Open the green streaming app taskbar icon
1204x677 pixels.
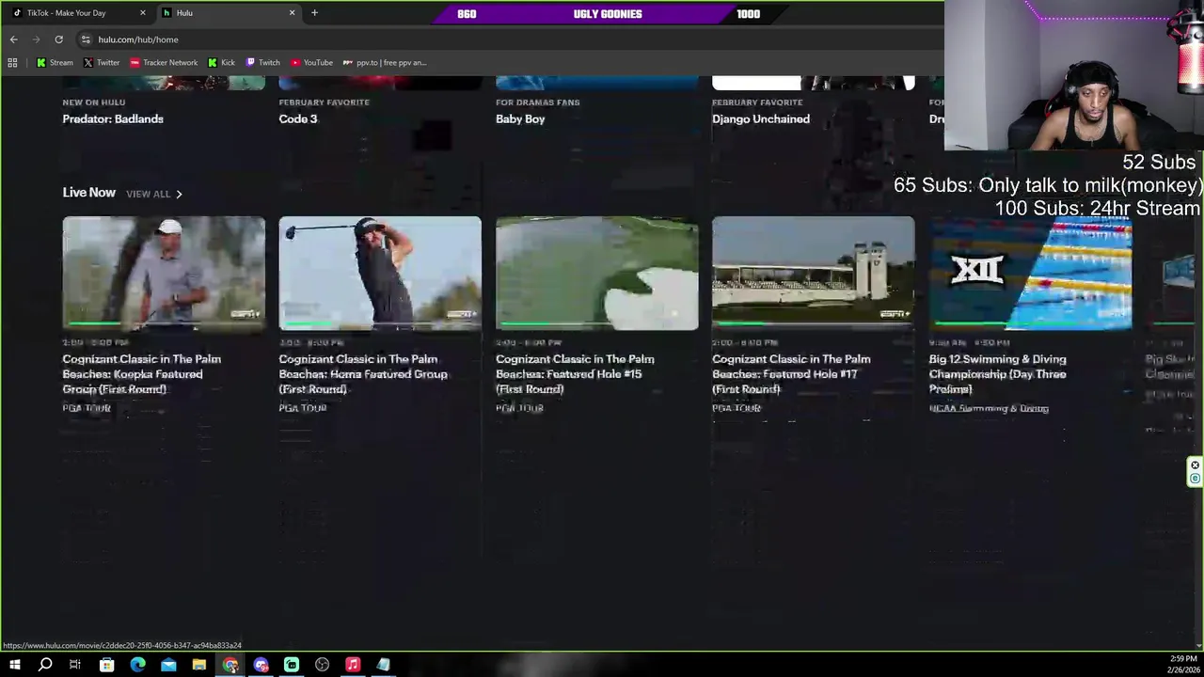coord(292,665)
